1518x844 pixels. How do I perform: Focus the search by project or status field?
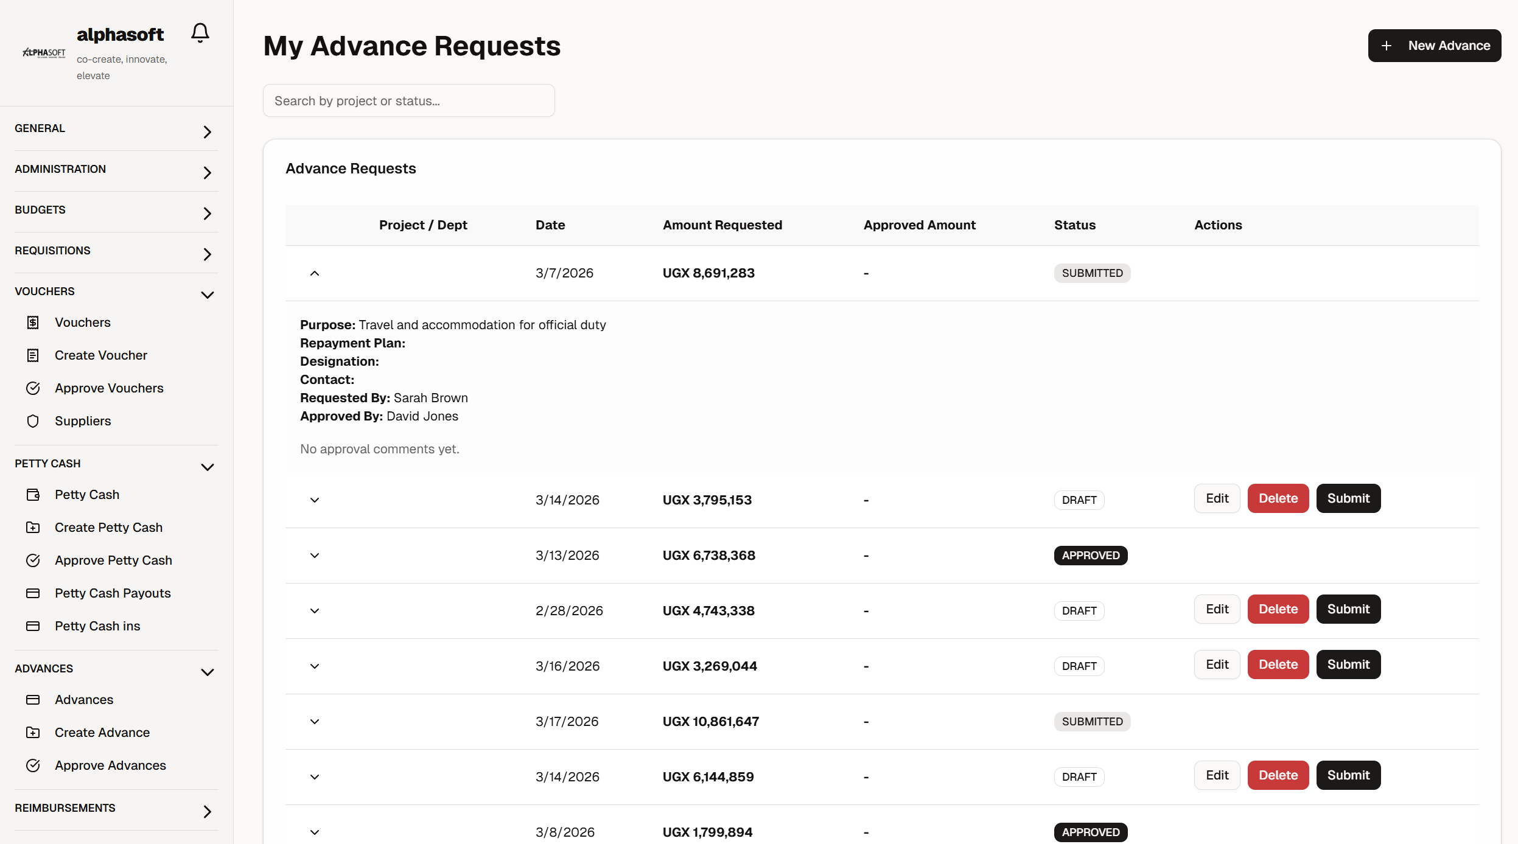(408, 101)
